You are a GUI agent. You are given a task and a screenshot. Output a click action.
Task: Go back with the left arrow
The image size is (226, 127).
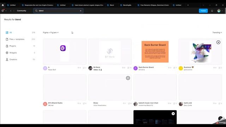tap(11, 11)
